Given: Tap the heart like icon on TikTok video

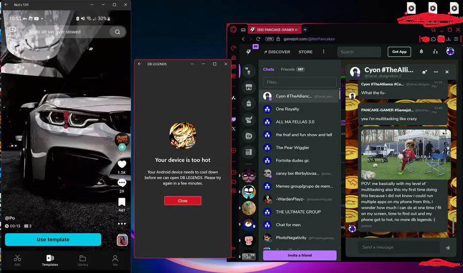Looking at the screenshot, I should tap(121, 164).
